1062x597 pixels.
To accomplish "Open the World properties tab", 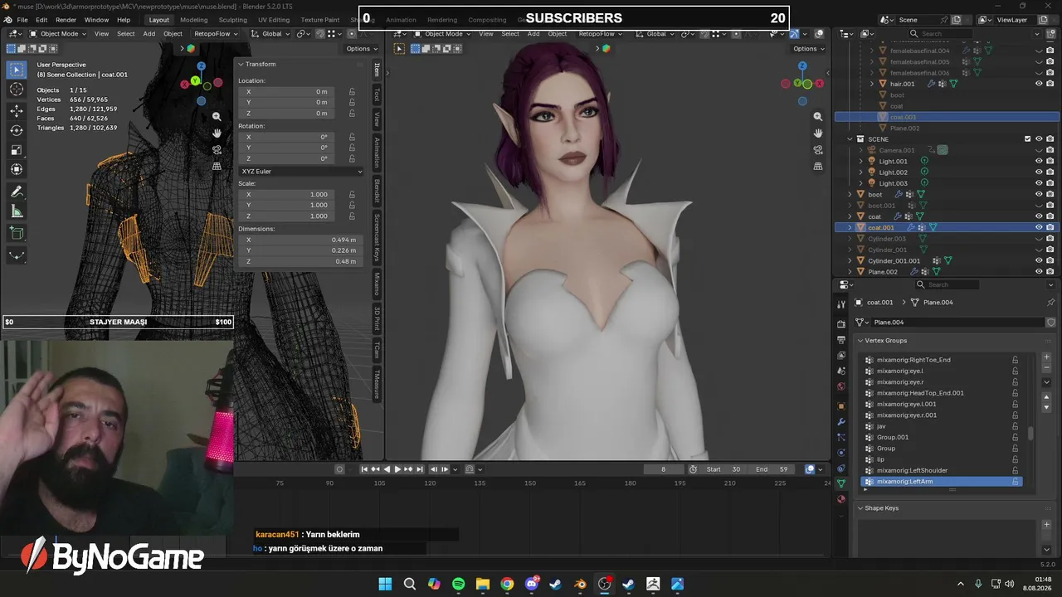I will [x=841, y=386].
